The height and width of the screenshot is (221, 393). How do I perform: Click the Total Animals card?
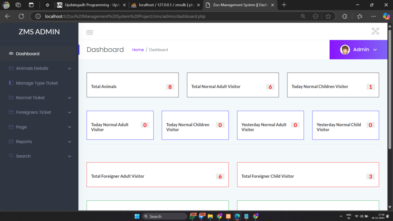click(x=132, y=85)
